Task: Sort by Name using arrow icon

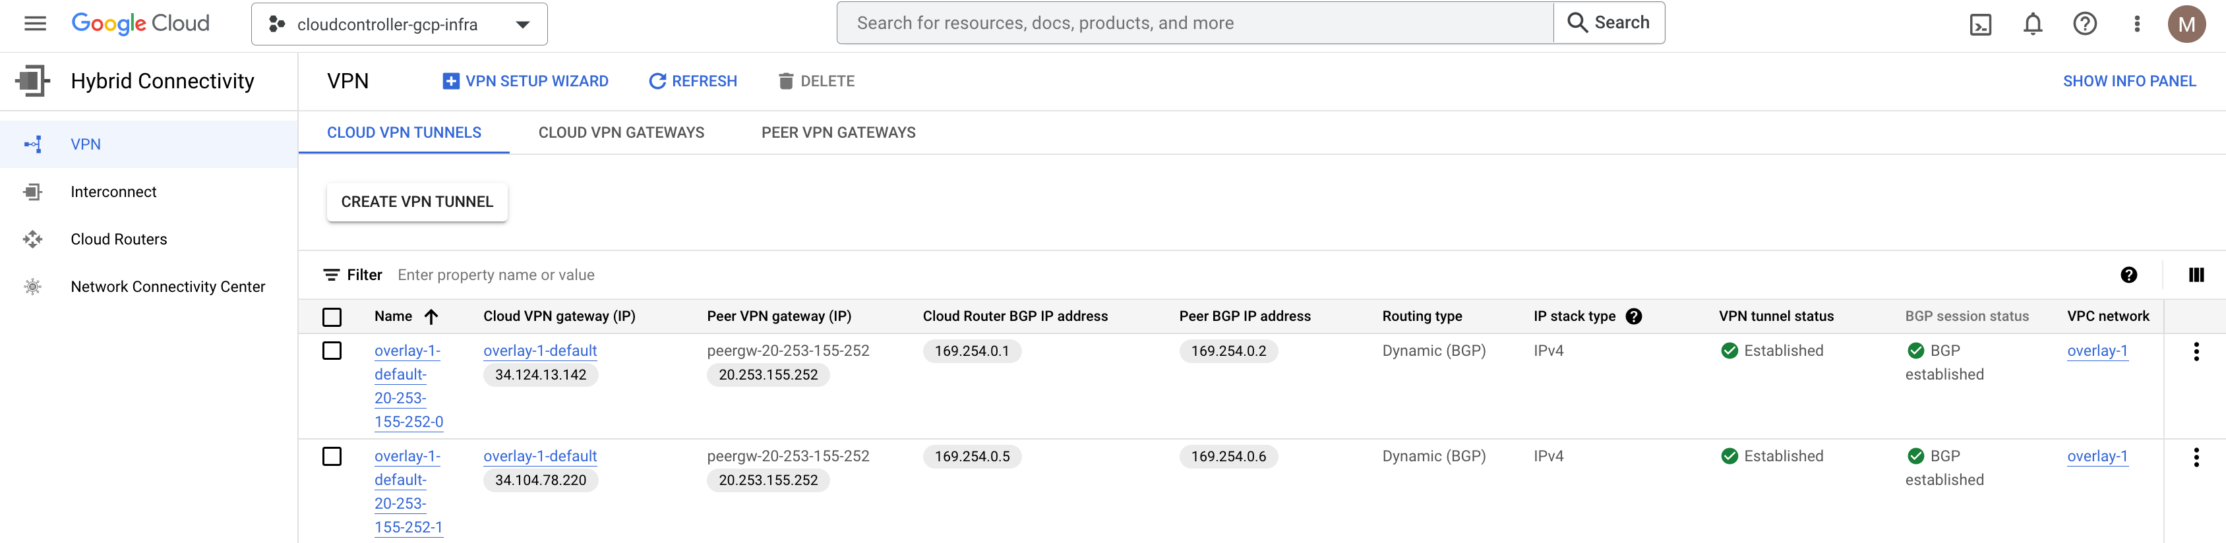Action: (x=431, y=317)
